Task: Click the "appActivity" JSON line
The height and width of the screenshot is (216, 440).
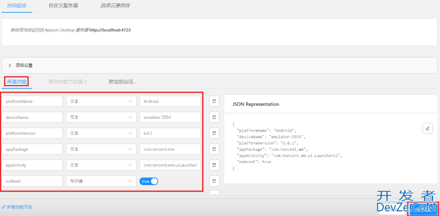Action: point(290,156)
